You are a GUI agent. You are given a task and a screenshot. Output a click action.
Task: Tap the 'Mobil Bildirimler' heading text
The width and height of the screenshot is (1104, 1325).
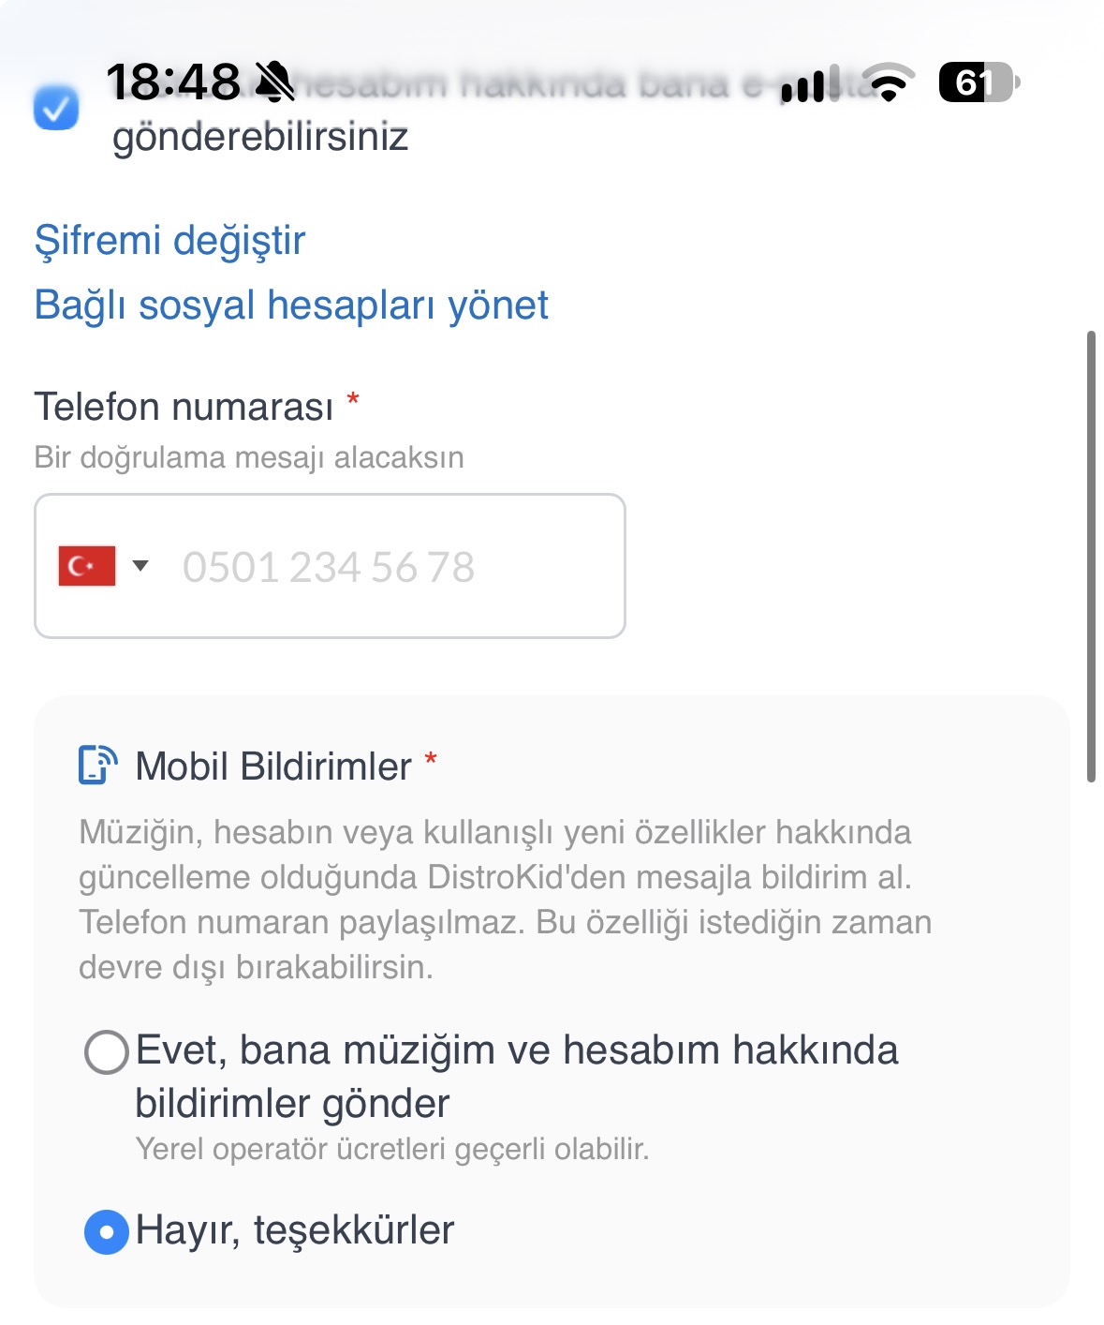click(273, 767)
